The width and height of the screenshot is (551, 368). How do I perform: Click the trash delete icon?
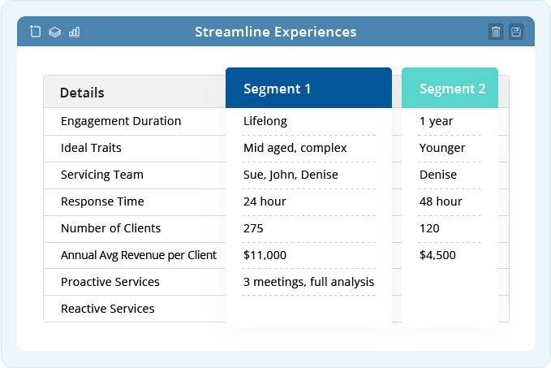tap(496, 32)
